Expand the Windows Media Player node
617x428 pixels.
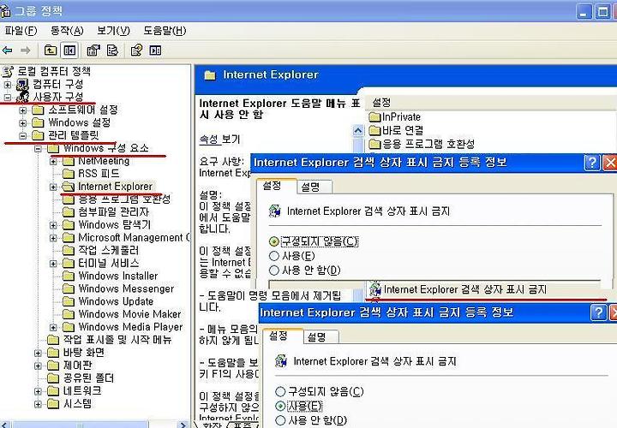pos(53,327)
